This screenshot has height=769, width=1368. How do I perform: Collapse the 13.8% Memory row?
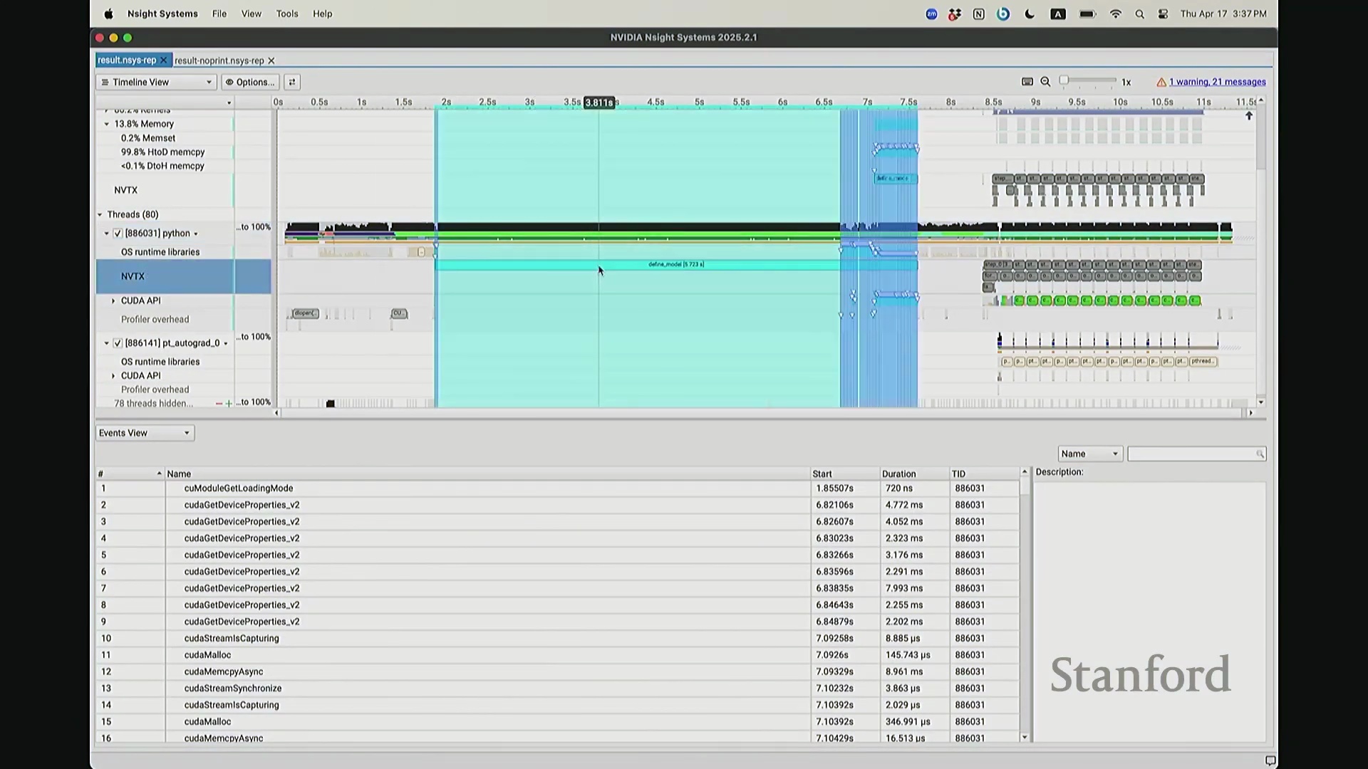(107, 124)
